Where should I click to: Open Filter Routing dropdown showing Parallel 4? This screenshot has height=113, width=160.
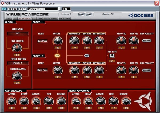[x=18, y=63]
